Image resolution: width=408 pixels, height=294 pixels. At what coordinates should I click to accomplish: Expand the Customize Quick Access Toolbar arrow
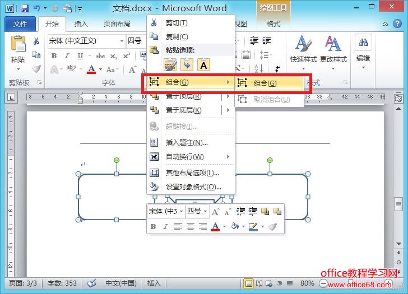tap(80, 9)
